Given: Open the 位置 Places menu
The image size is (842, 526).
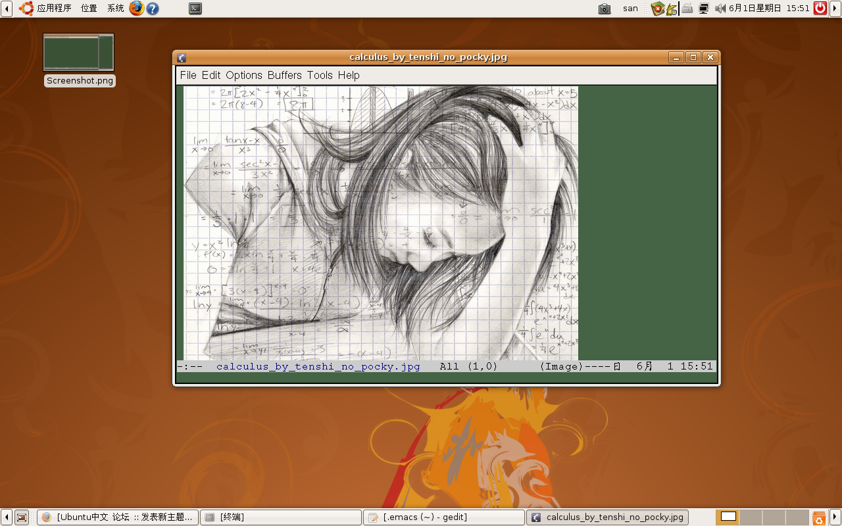Looking at the screenshot, I should [89, 9].
